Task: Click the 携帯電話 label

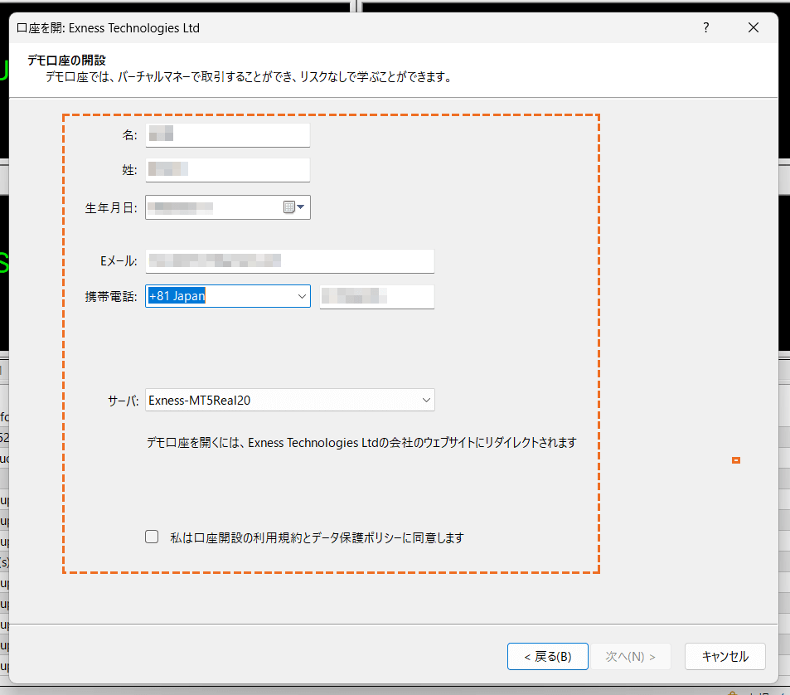Action: (111, 296)
